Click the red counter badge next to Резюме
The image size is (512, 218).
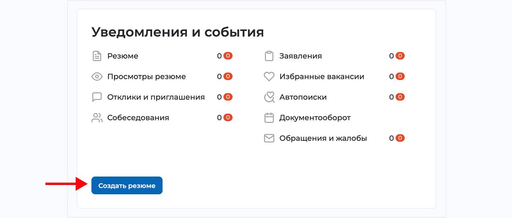(x=228, y=56)
